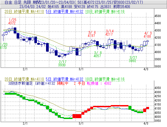Click the red 陽転中 status text
The height and width of the screenshot is (127, 167).
(x=63, y=83)
